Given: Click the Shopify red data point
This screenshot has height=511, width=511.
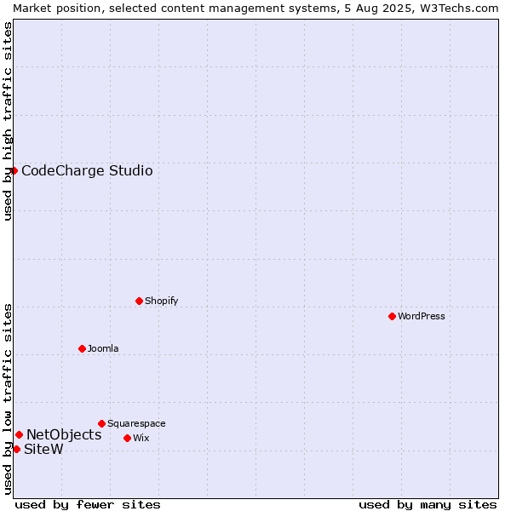Looking at the screenshot, I should pos(139,301).
